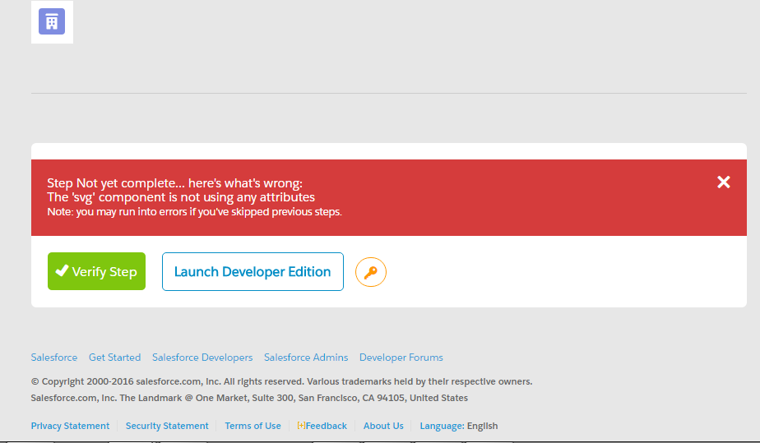Open the Security Statement link
Viewport: 760px width, 443px height.
coord(167,426)
